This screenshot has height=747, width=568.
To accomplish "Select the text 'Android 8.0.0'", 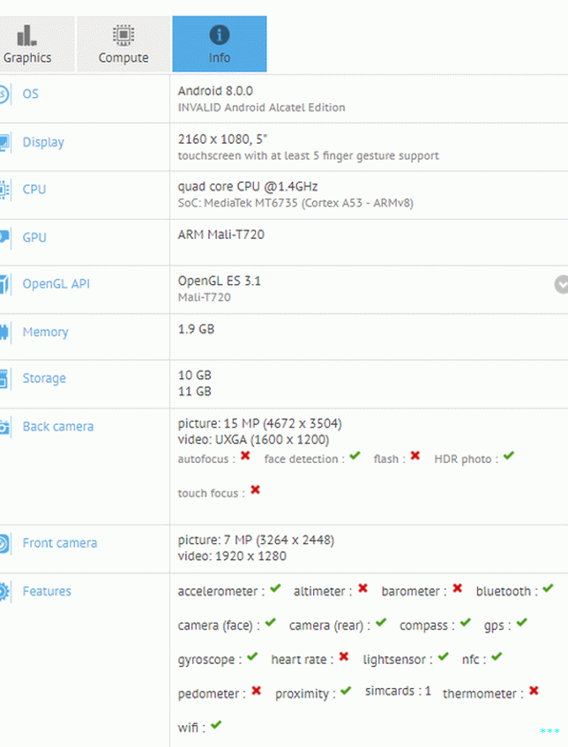I will 215,91.
